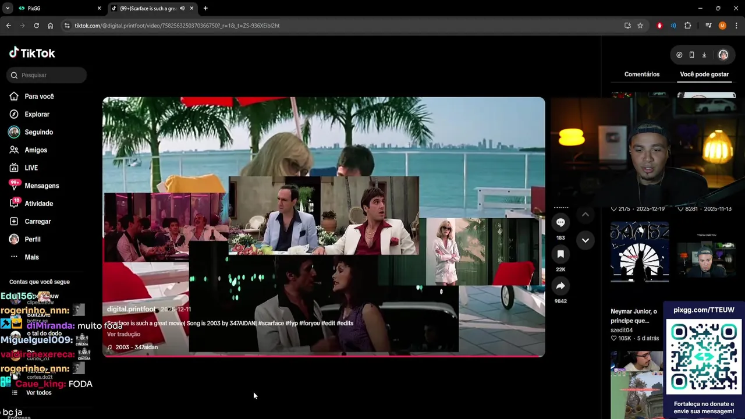
Task: Bookmark page with star icon
Action: pos(640,26)
